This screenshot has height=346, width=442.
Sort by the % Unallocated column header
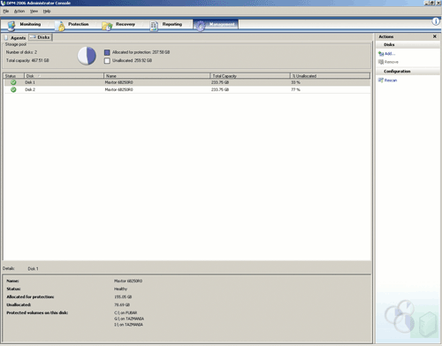(330, 76)
